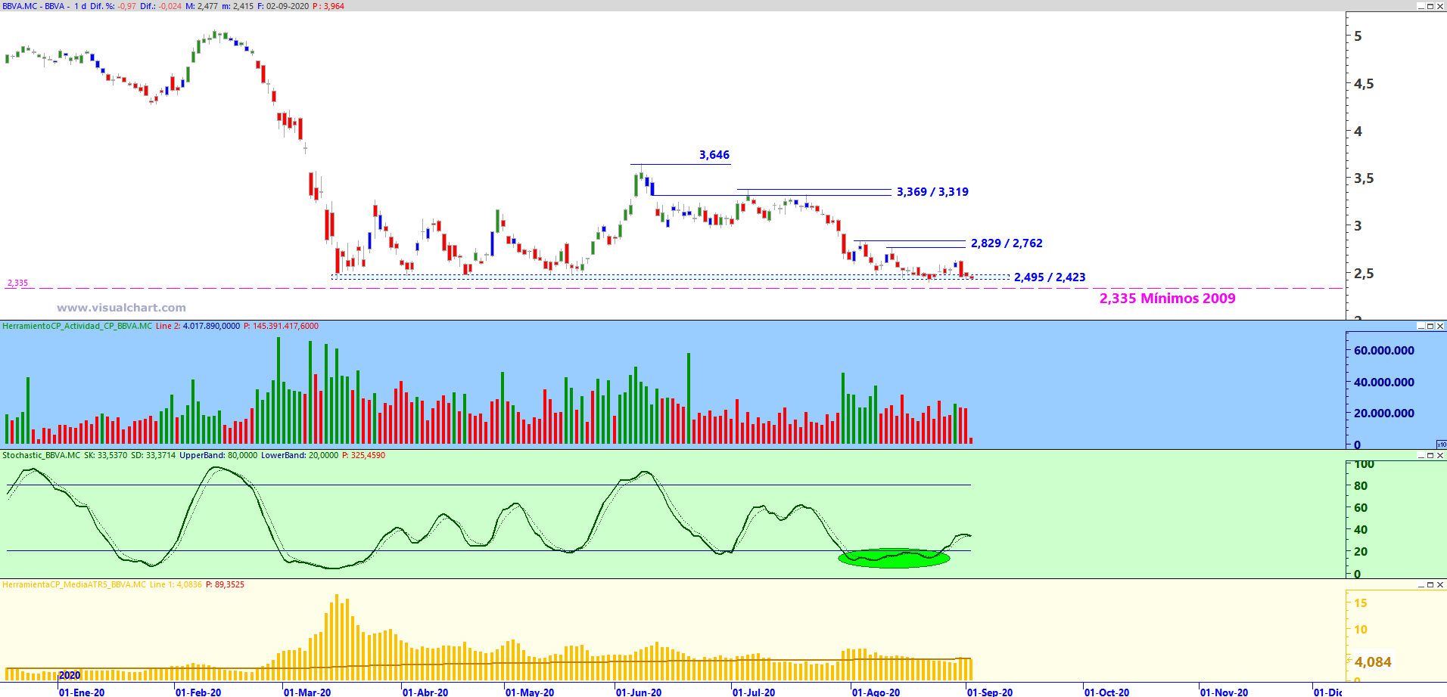Close the HerramientoCP_Actividad volume panel

pyautogui.click(x=1440, y=326)
